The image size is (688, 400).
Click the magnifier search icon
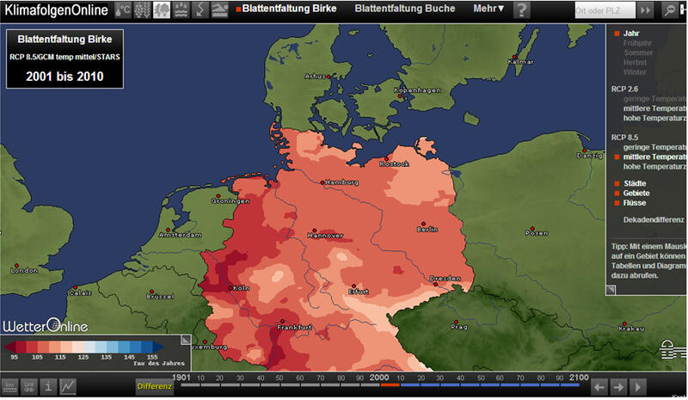tap(671, 10)
